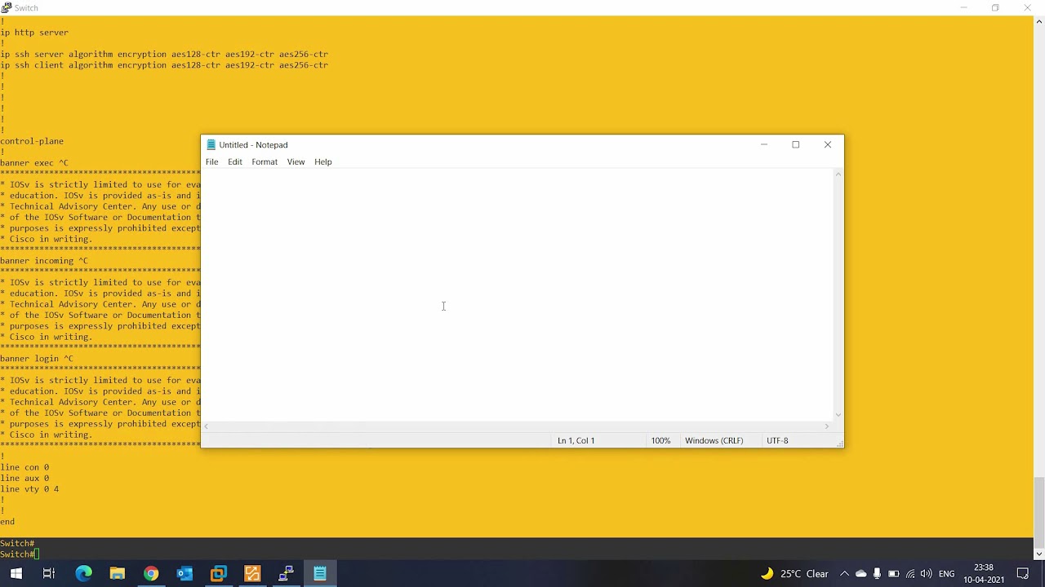
Task: Click the UTF-8 encoding status entry
Action: tap(777, 440)
